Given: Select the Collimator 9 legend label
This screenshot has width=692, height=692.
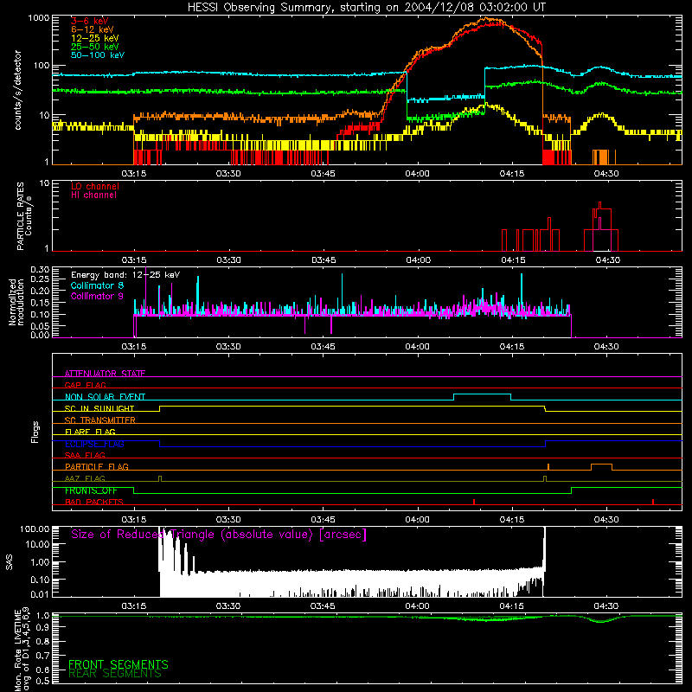Looking at the screenshot, I should pyautogui.click(x=97, y=296).
